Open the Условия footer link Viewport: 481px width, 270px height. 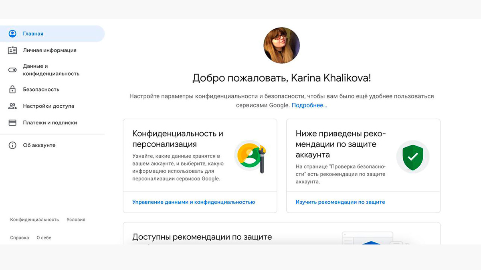76,219
